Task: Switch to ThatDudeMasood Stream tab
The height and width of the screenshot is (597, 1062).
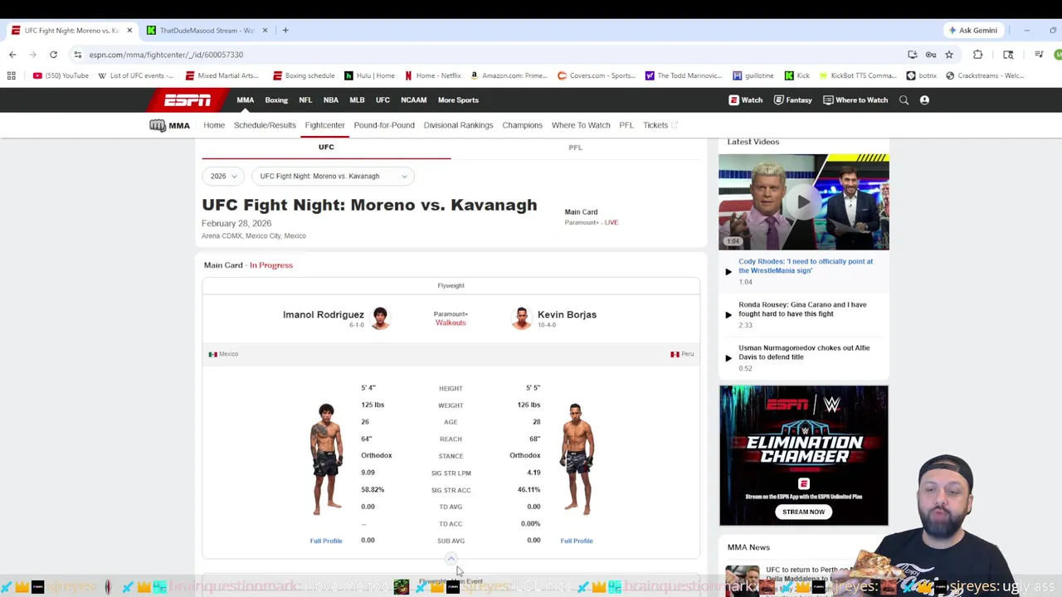Action: (207, 31)
